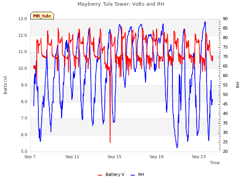Click the 80 RH tick label

(225, 38)
